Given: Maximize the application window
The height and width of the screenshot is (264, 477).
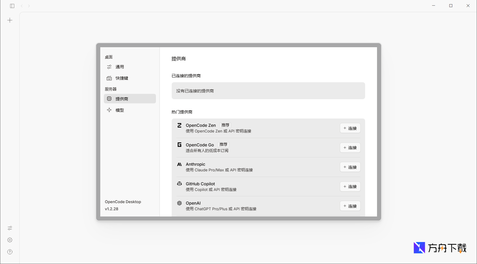Looking at the screenshot, I should point(451,6).
